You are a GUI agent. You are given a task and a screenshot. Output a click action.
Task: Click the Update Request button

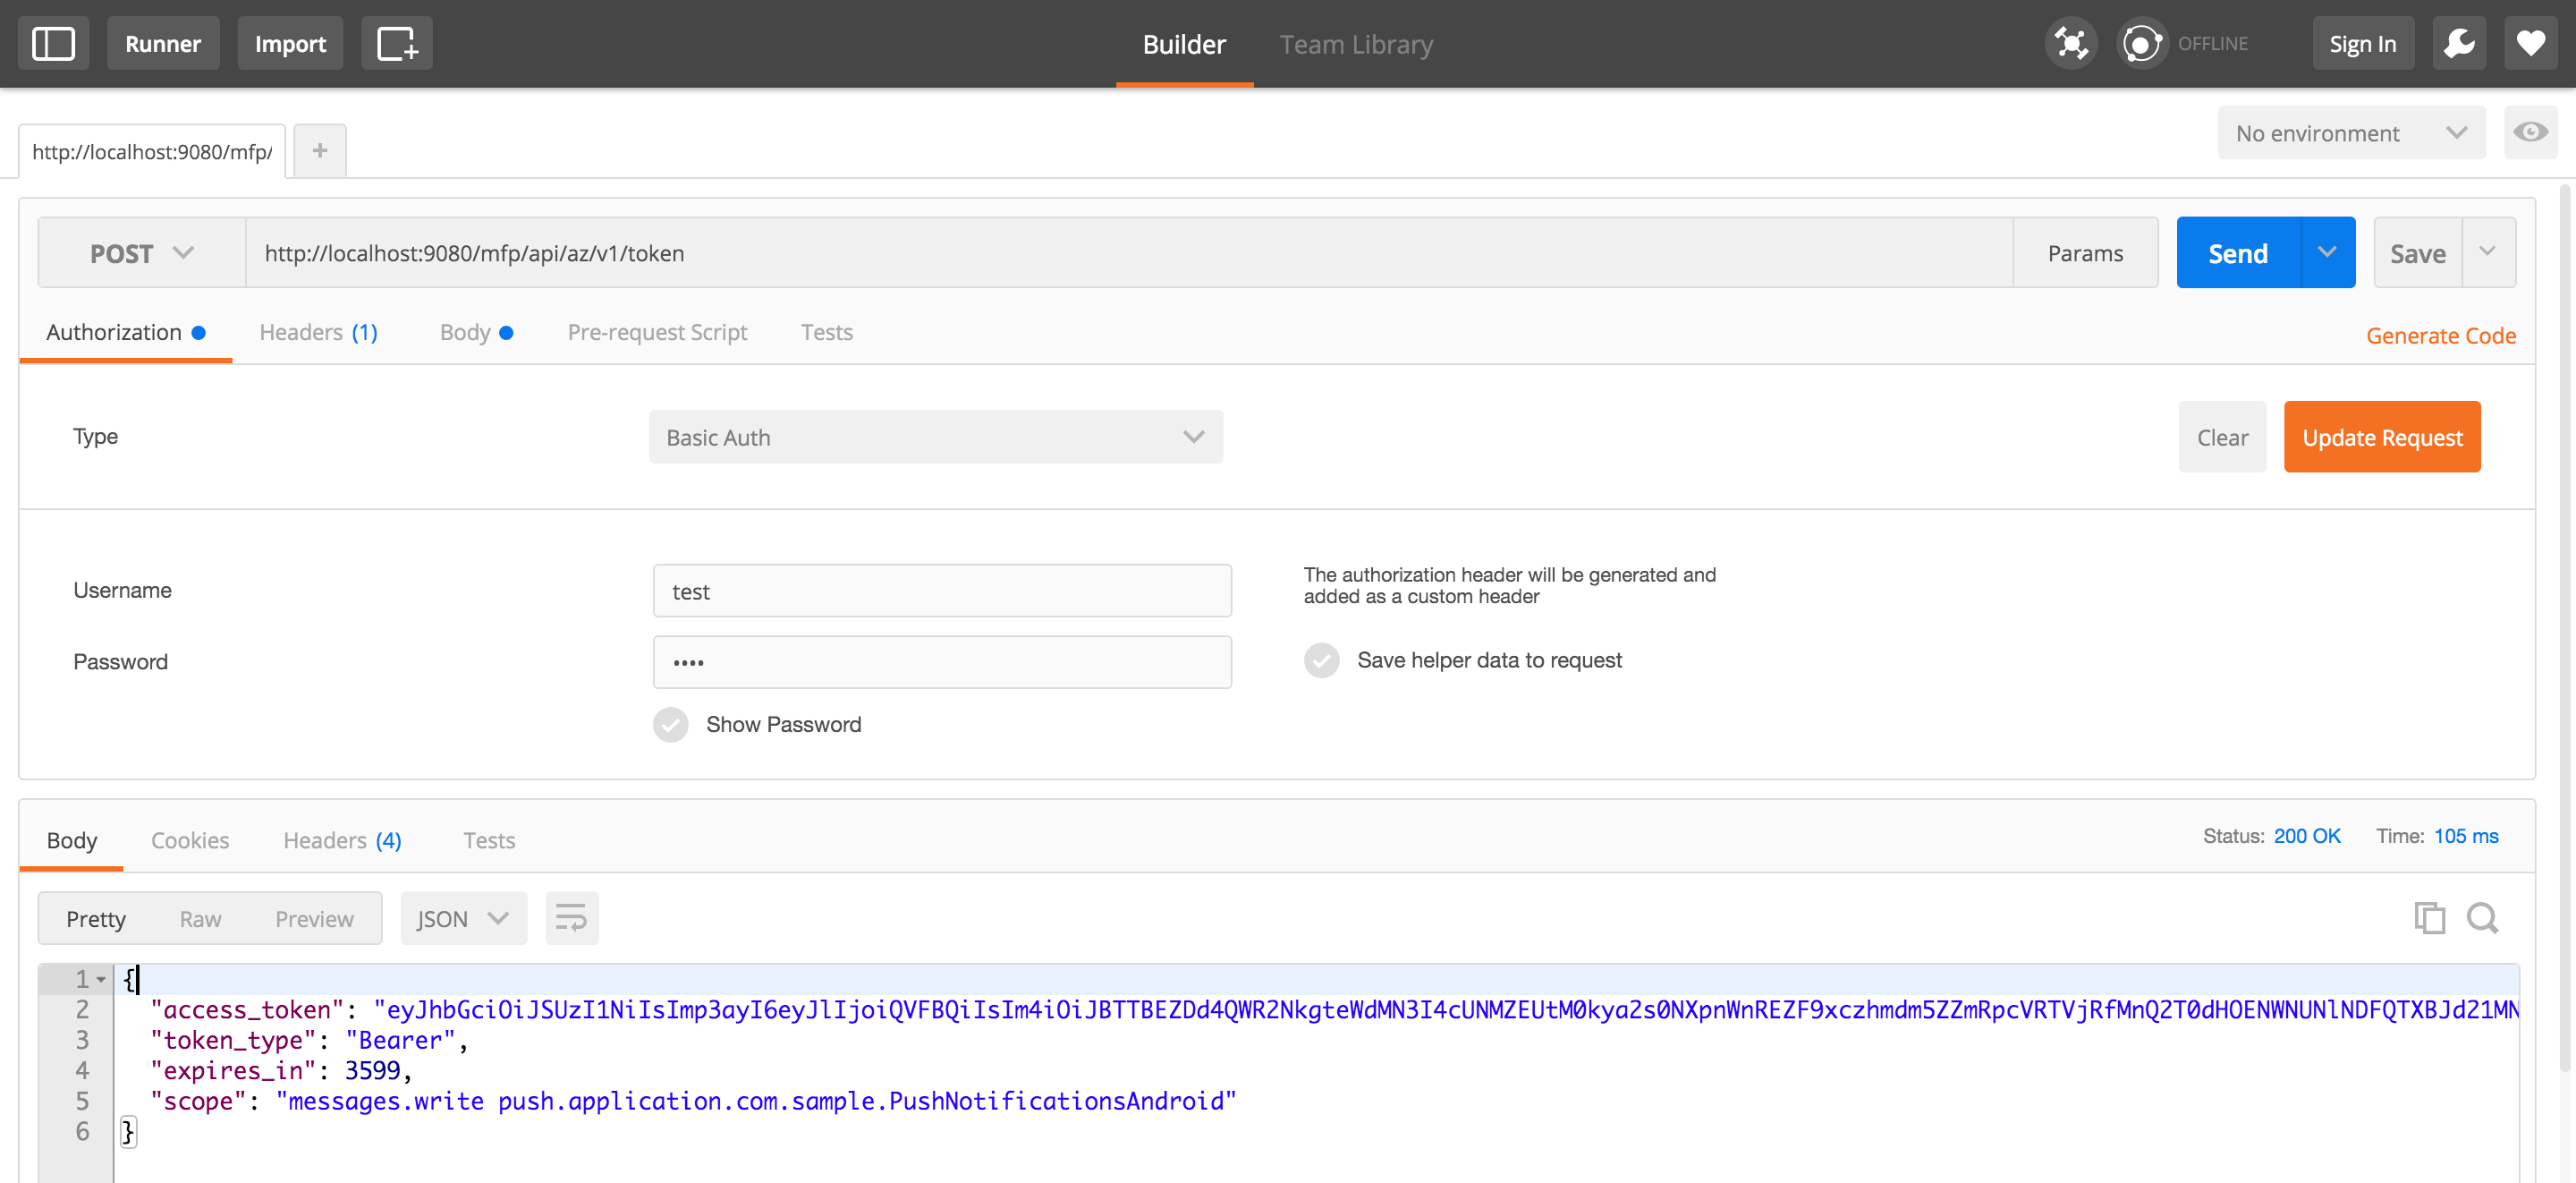2381,438
